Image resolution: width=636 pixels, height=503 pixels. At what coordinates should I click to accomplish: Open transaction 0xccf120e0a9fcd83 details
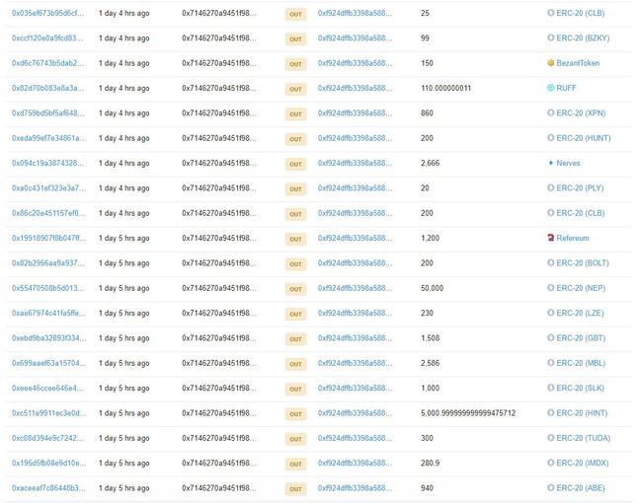(47, 37)
